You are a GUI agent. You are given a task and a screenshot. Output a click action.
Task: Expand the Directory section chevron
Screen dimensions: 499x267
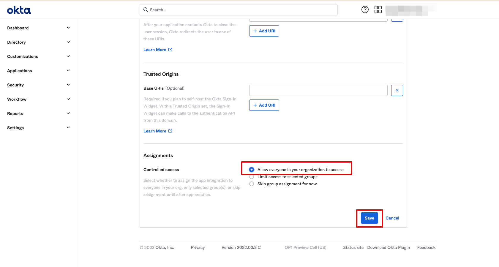(68, 42)
